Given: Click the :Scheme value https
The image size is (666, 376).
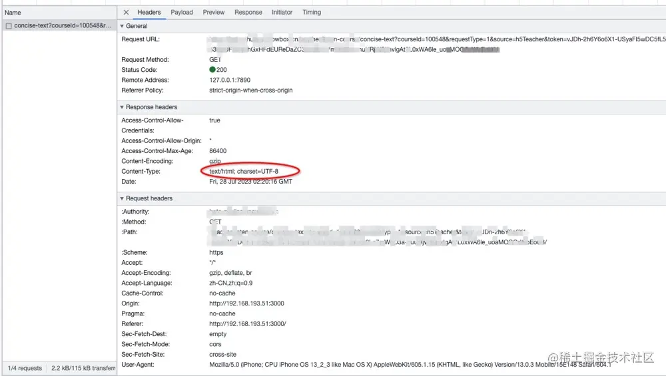Looking at the screenshot, I should (216, 252).
